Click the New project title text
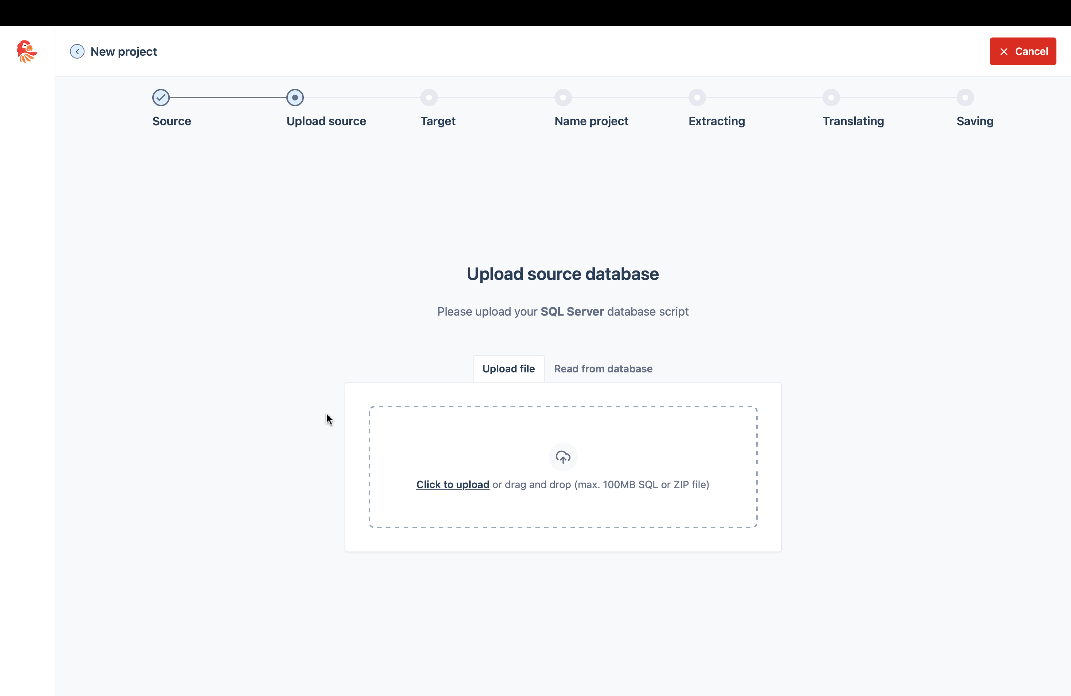The height and width of the screenshot is (696, 1071). pyautogui.click(x=124, y=52)
